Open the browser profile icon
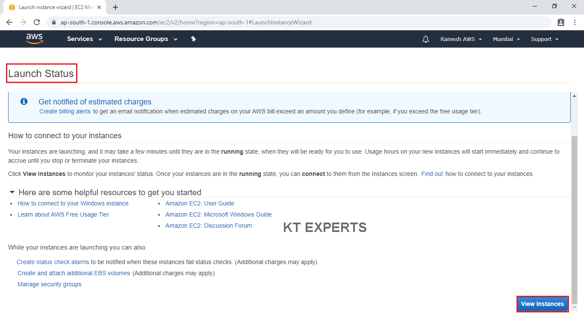 tap(561, 22)
